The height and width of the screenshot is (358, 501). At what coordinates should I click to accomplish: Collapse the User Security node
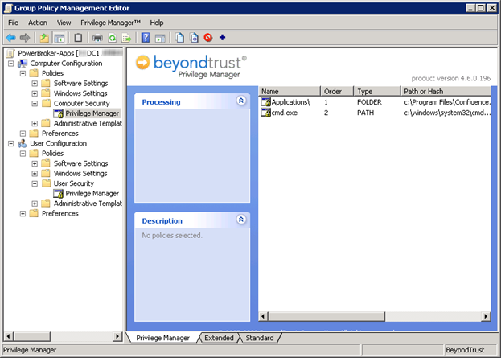pos(35,183)
